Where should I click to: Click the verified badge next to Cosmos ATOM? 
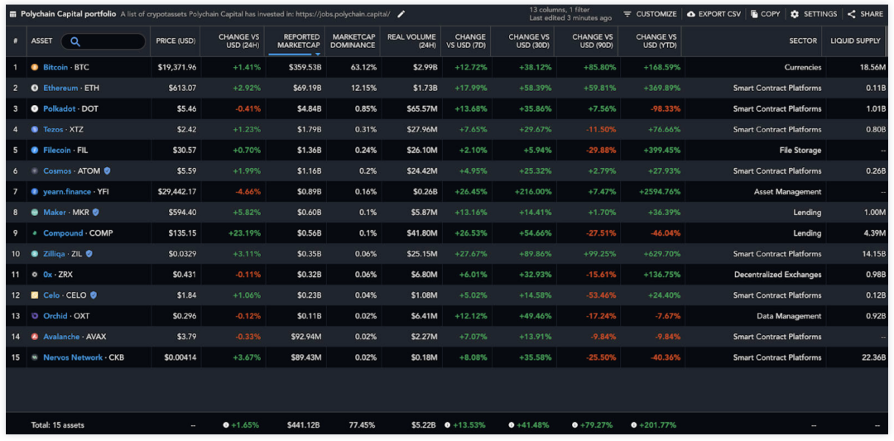107,170
